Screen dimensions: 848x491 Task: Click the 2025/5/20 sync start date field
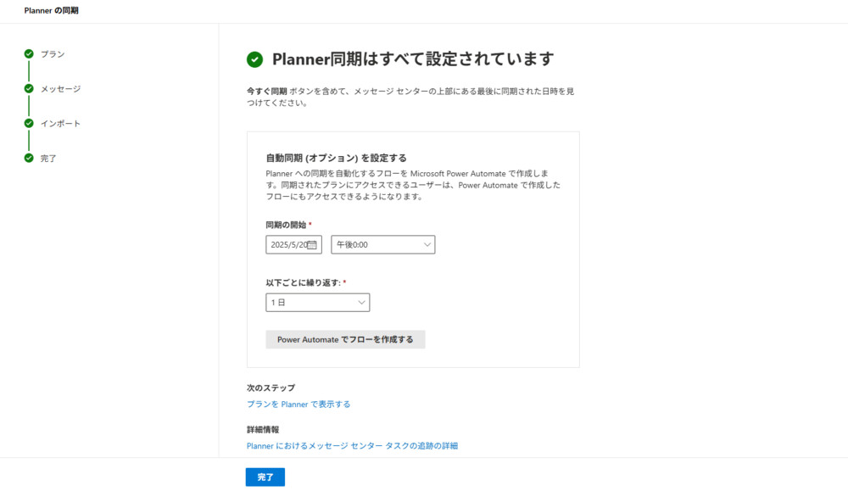point(287,245)
